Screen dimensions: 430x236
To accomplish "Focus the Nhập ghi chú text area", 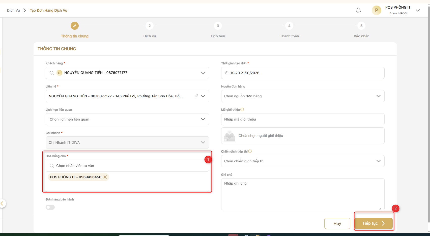I will 303,194.
